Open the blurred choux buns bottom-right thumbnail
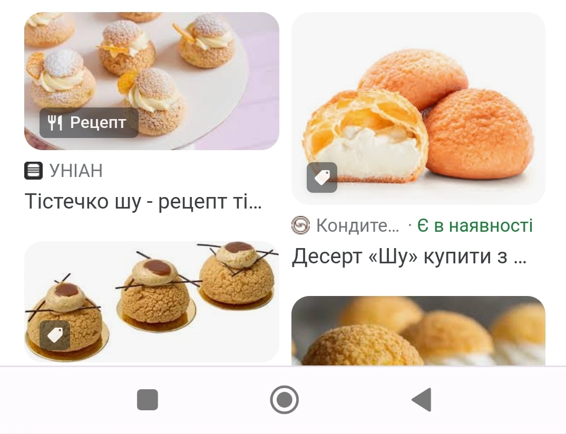The height and width of the screenshot is (434, 566). [x=418, y=331]
